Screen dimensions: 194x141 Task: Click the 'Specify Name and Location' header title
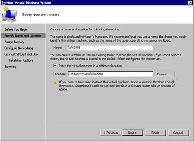pyautogui.click(x=40, y=15)
